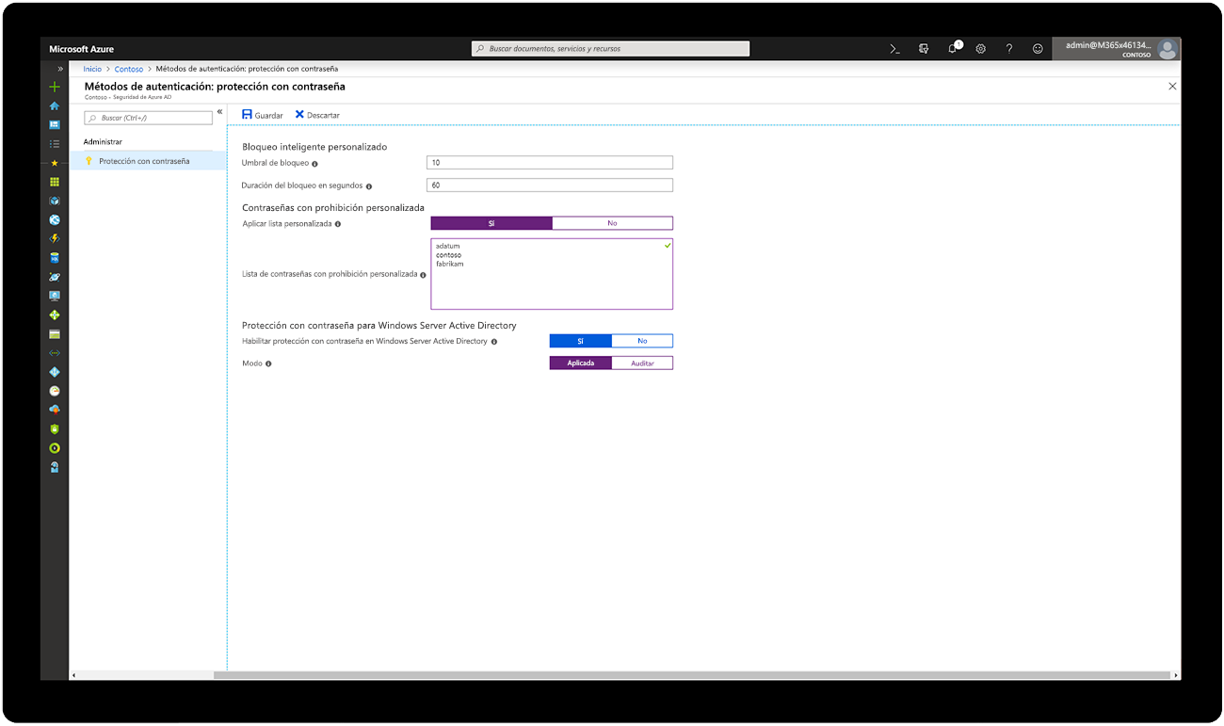Click the right arrow of the horizontal scrollbar
This screenshot has width=1224, height=726.
1176,675
